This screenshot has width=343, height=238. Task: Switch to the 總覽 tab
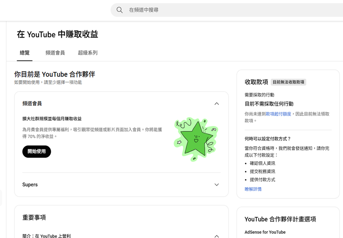pyautogui.click(x=25, y=53)
